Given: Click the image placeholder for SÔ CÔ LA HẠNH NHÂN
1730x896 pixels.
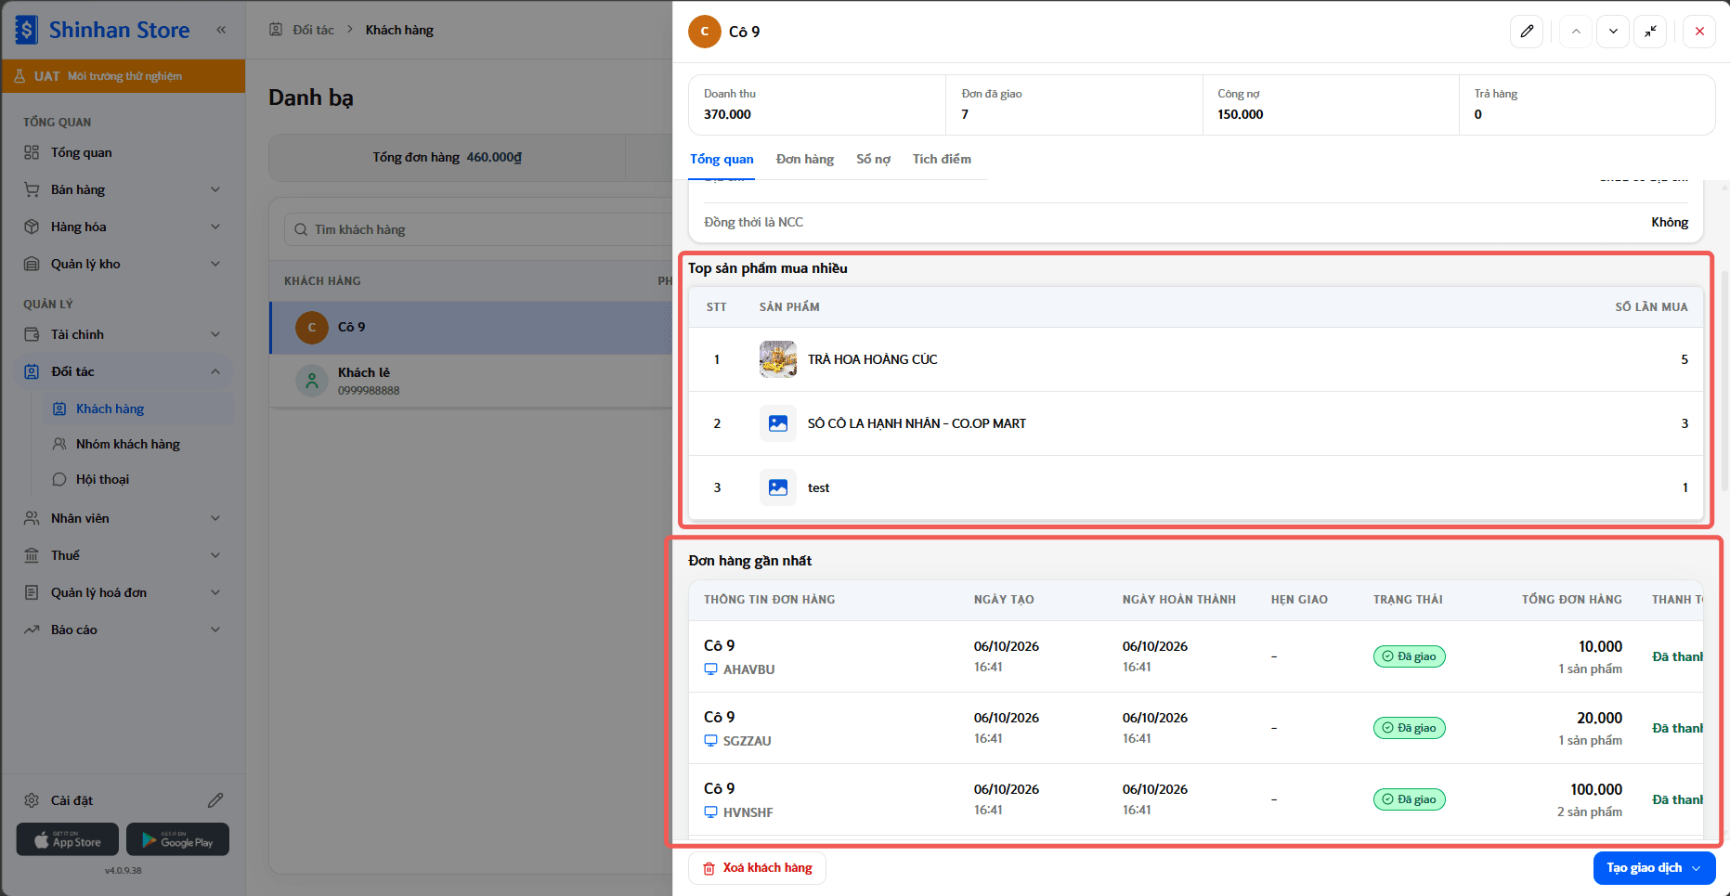Looking at the screenshot, I should [x=778, y=423].
